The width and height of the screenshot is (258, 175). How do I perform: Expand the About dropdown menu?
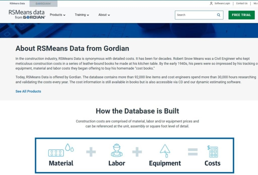click(104, 15)
